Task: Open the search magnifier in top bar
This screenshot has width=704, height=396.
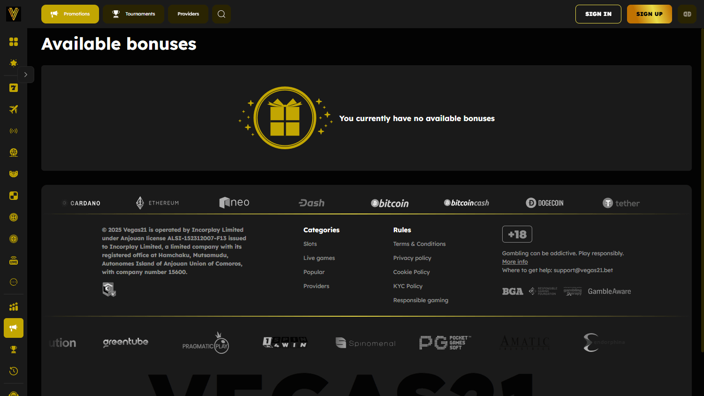Action: (x=222, y=14)
